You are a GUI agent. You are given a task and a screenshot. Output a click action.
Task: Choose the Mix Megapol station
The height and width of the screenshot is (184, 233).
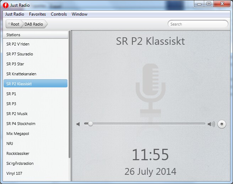point(18,134)
